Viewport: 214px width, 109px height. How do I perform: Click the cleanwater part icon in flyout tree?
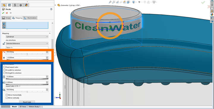tap(59, 5)
